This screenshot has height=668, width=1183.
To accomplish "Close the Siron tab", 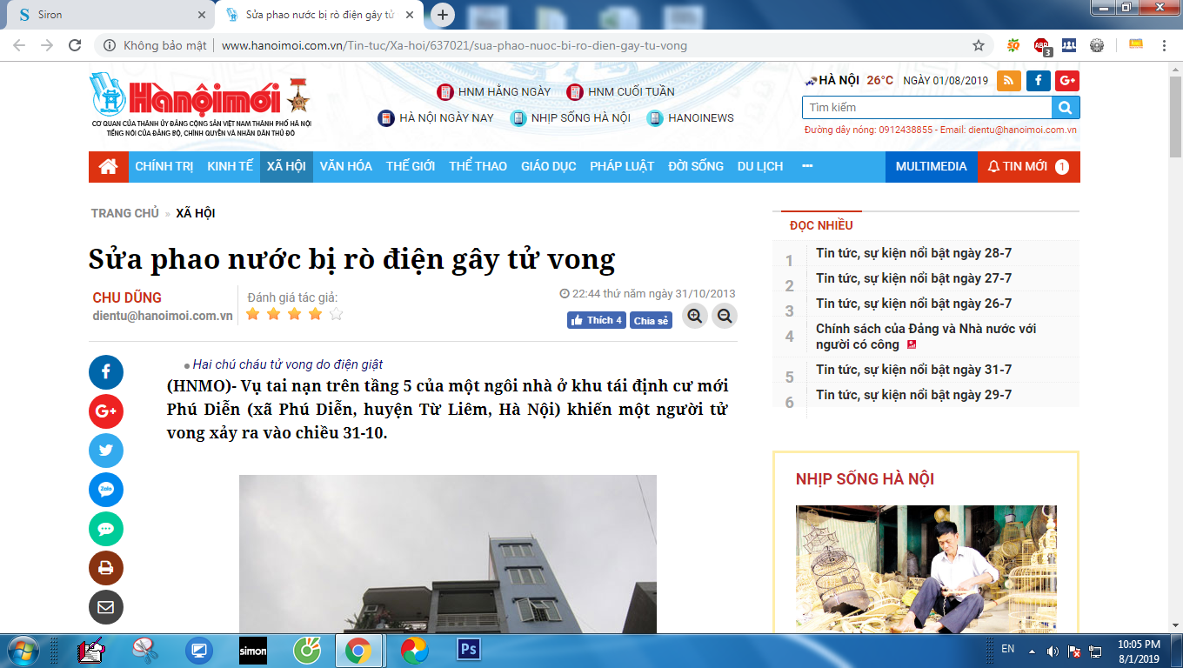I will click(x=202, y=15).
